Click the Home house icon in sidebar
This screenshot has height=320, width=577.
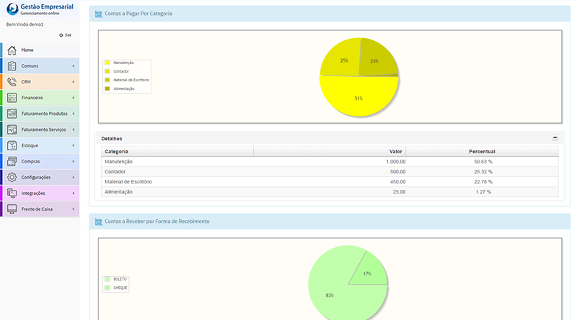[12, 50]
